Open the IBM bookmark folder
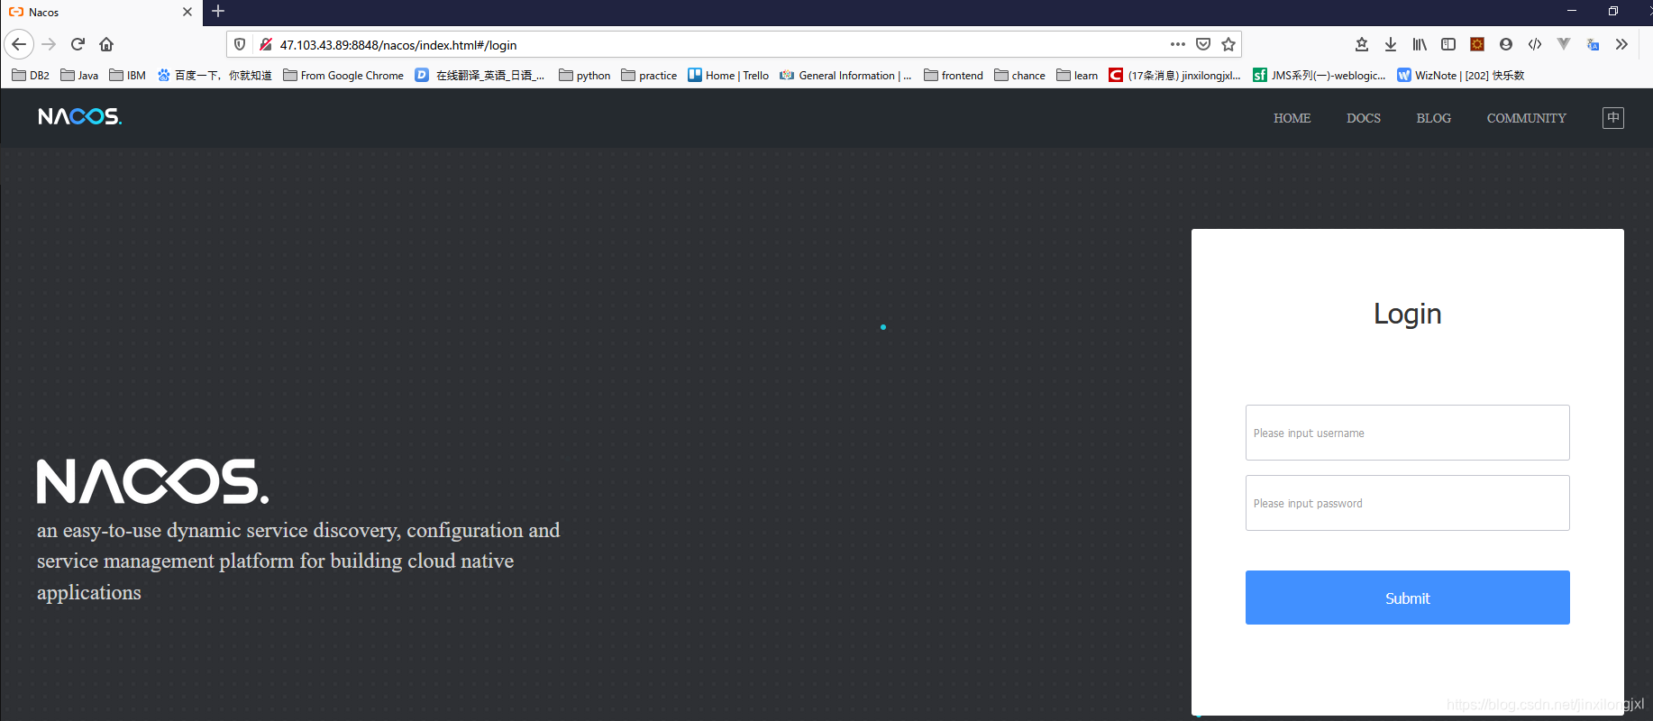 127,76
